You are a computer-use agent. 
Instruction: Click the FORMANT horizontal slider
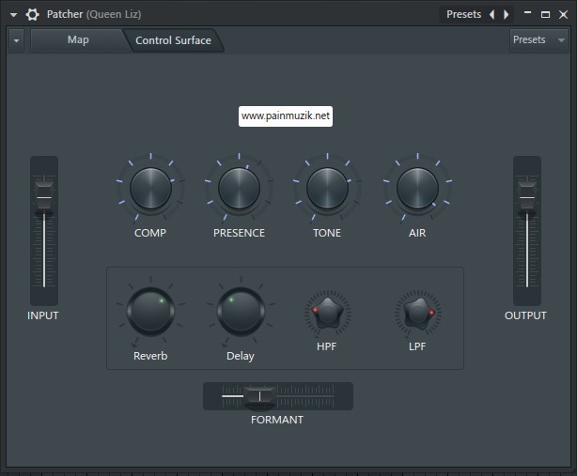click(x=259, y=396)
